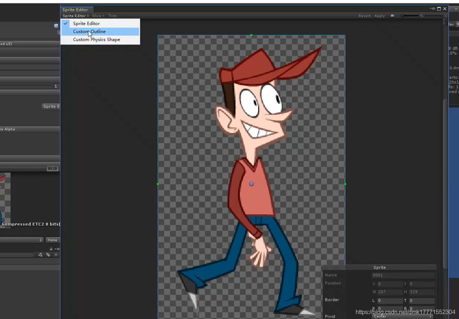Image resolution: width=459 pixels, height=319 pixels.
Task: Open the Slice dropdown in toolbar
Action: pyautogui.click(x=98, y=16)
